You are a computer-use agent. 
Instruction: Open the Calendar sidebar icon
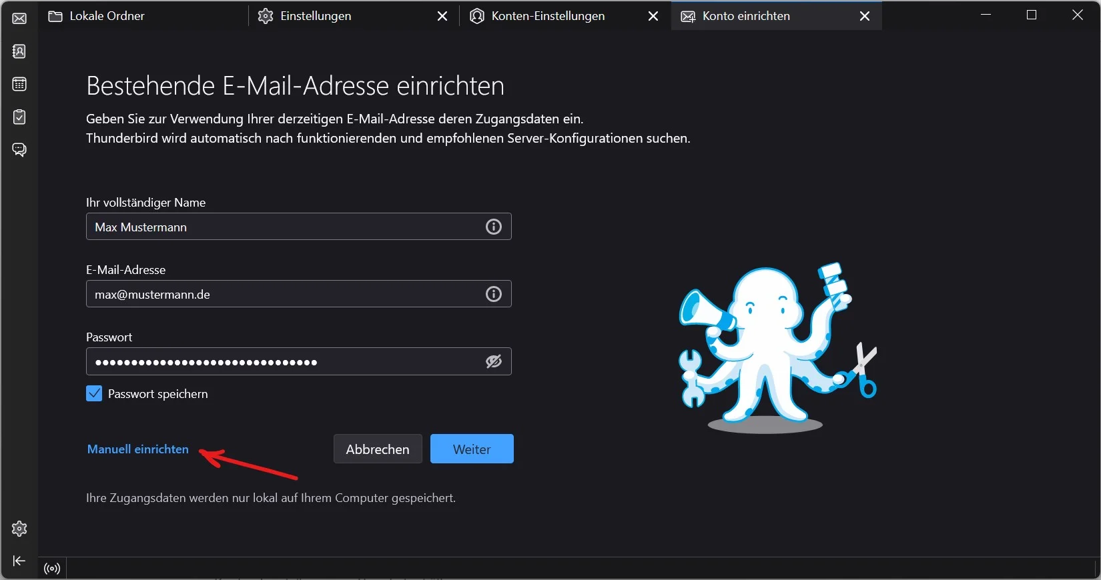tap(19, 84)
